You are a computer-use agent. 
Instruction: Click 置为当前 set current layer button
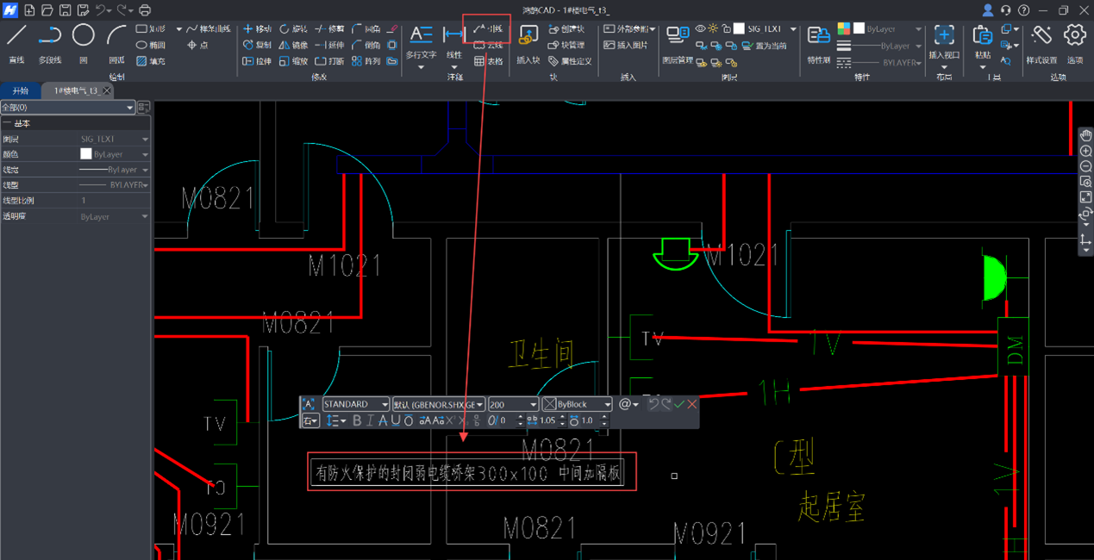pyautogui.click(x=764, y=46)
